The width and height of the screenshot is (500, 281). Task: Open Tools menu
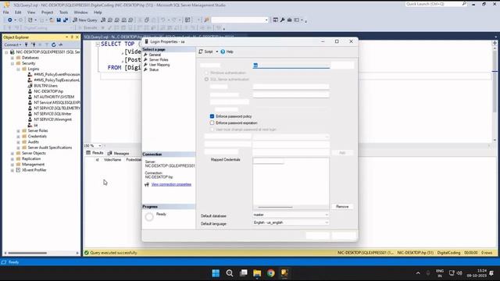tap(63, 12)
